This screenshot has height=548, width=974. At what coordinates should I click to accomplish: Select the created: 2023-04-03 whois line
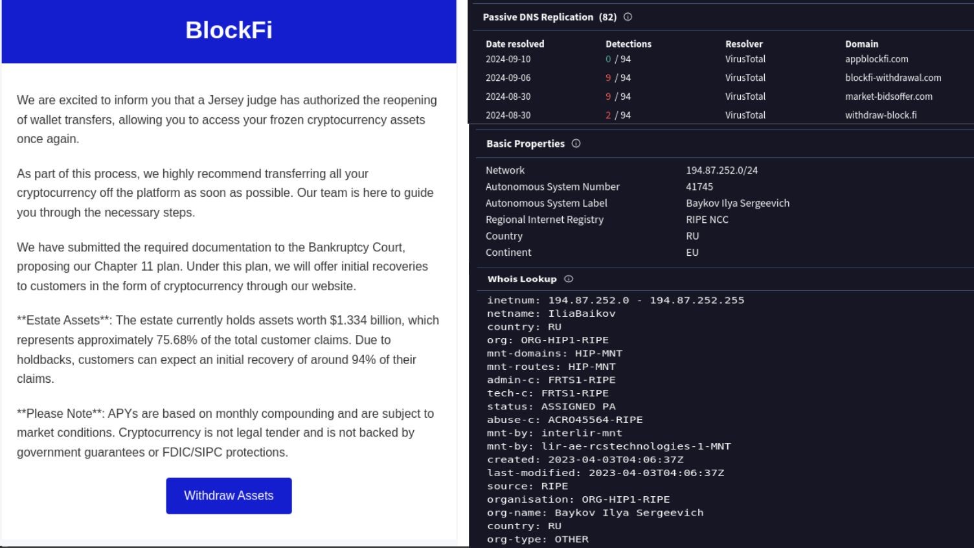[585, 460]
